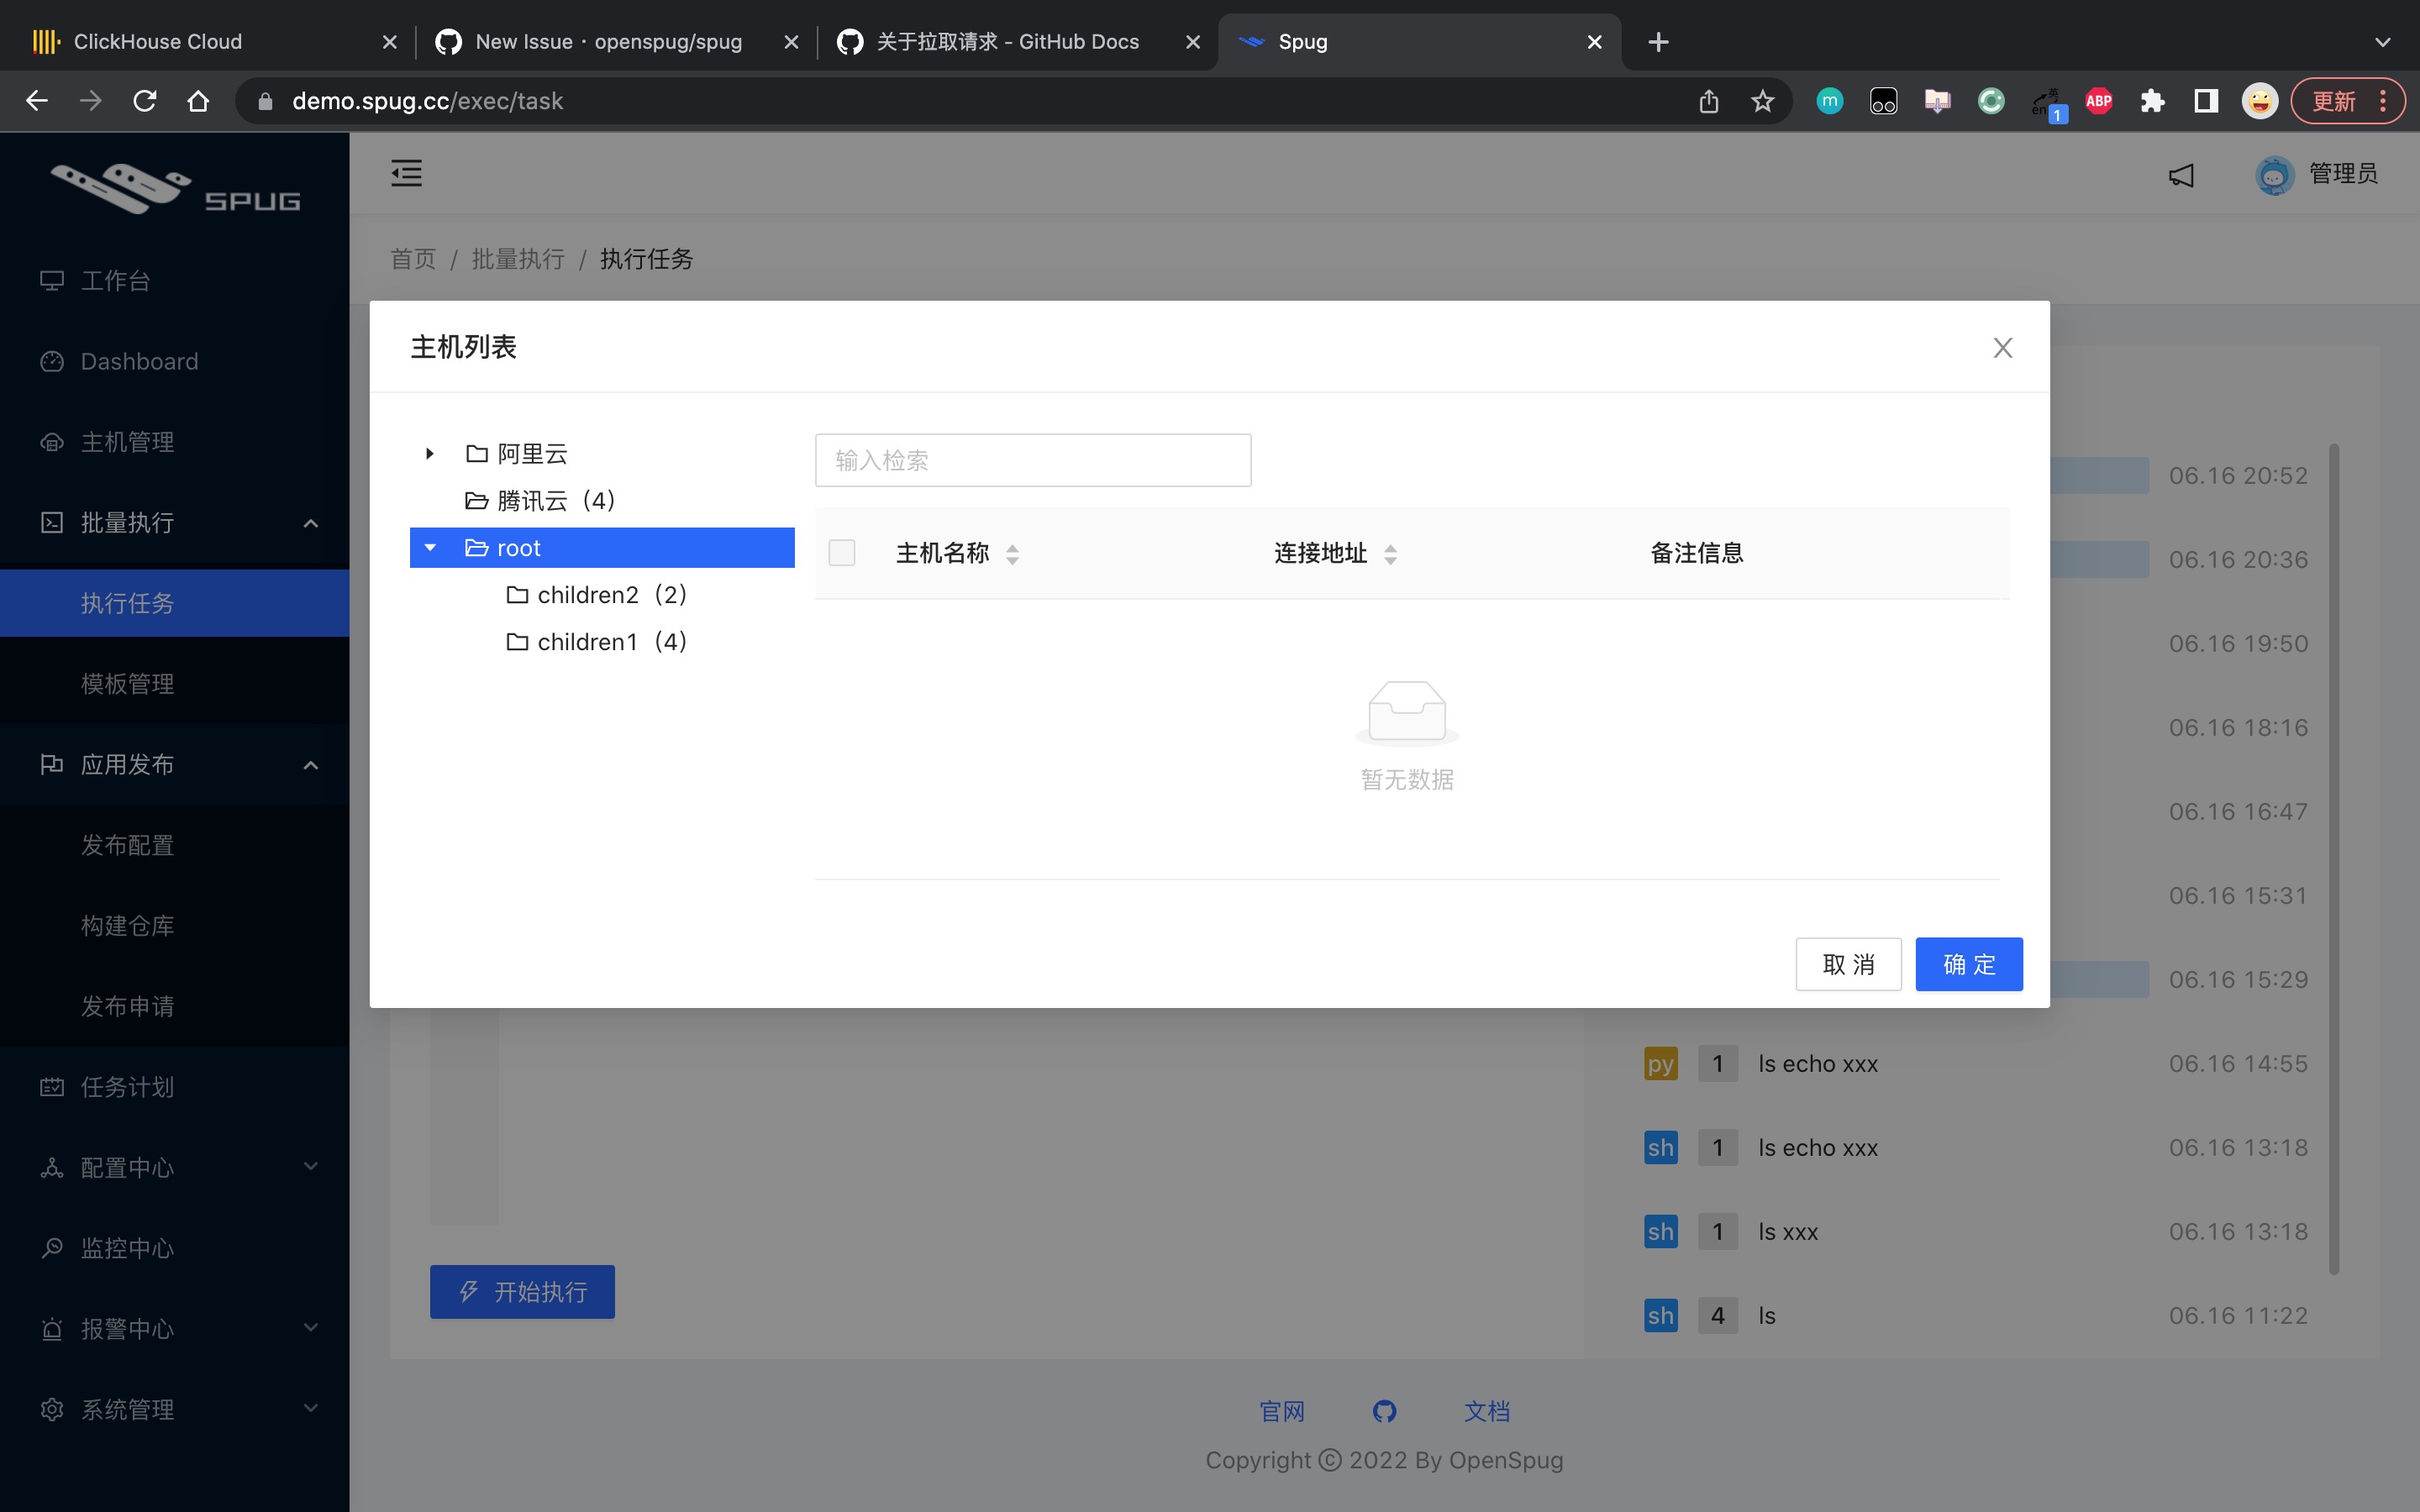Viewport: 2420px width, 1512px height.
Task: Open 文档 footer link
Action: (x=1486, y=1411)
